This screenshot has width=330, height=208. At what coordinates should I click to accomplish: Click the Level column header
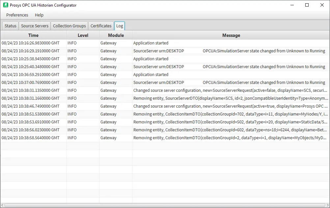(x=83, y=35)
